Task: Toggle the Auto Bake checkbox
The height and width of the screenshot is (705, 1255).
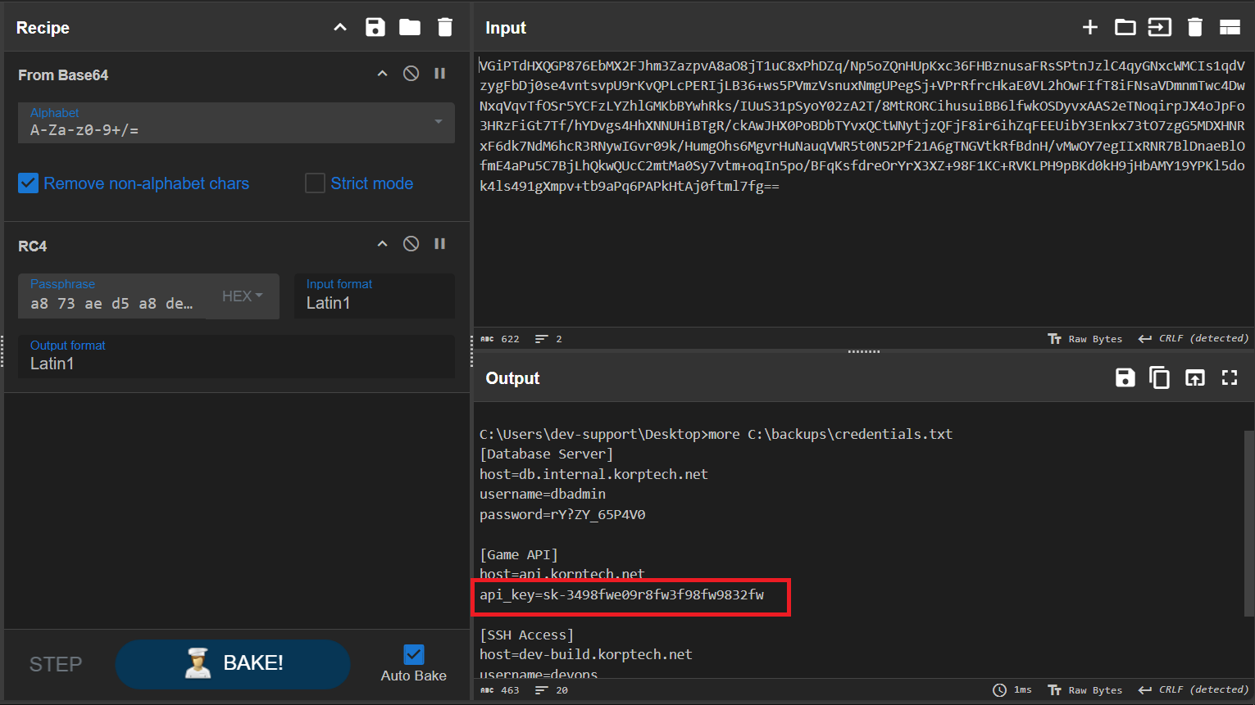Action: (414, 654)
